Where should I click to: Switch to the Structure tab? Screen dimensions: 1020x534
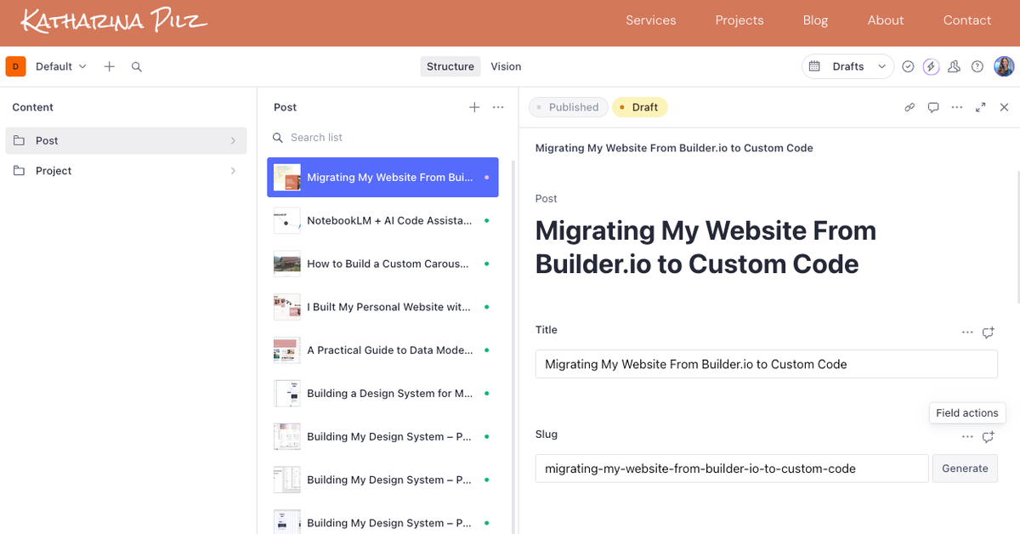(x=450, y=66)
